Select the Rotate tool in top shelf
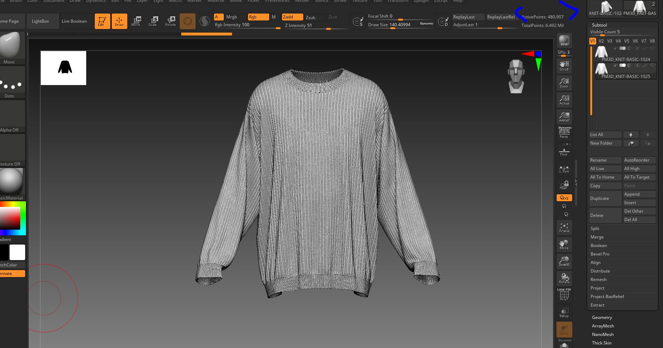 (170, 21)
